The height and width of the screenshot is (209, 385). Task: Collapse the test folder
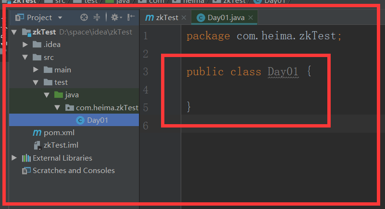tap(36, 82)
